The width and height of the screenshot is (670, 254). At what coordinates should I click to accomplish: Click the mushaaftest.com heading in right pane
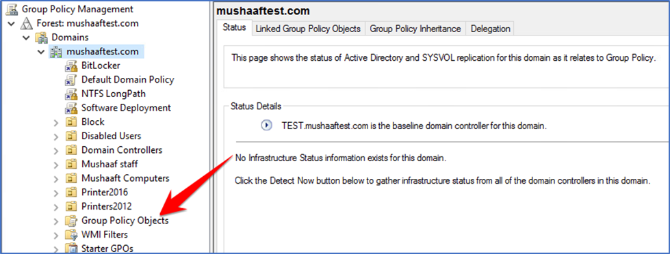(x=263, y=11)
